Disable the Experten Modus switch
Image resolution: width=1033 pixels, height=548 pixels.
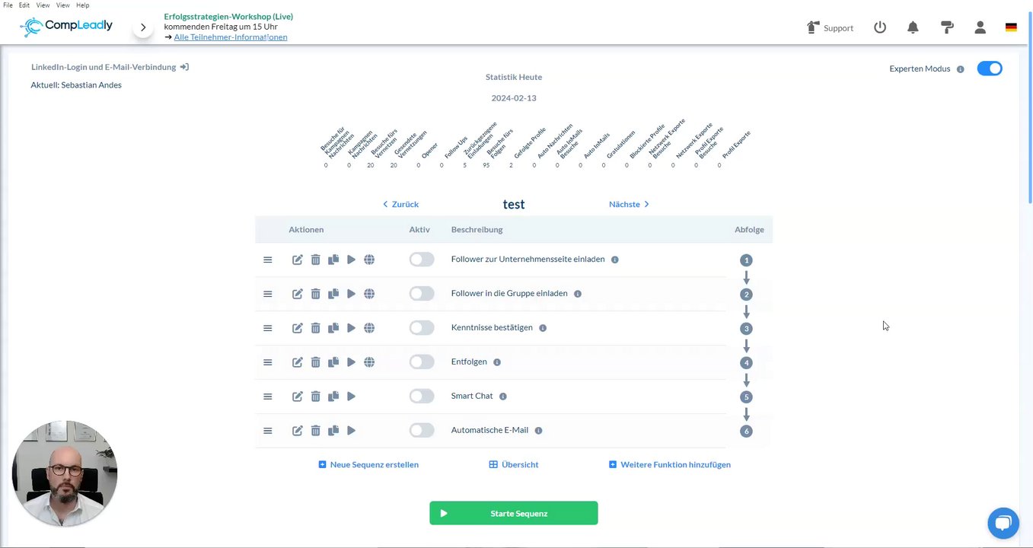pos(990,68)
